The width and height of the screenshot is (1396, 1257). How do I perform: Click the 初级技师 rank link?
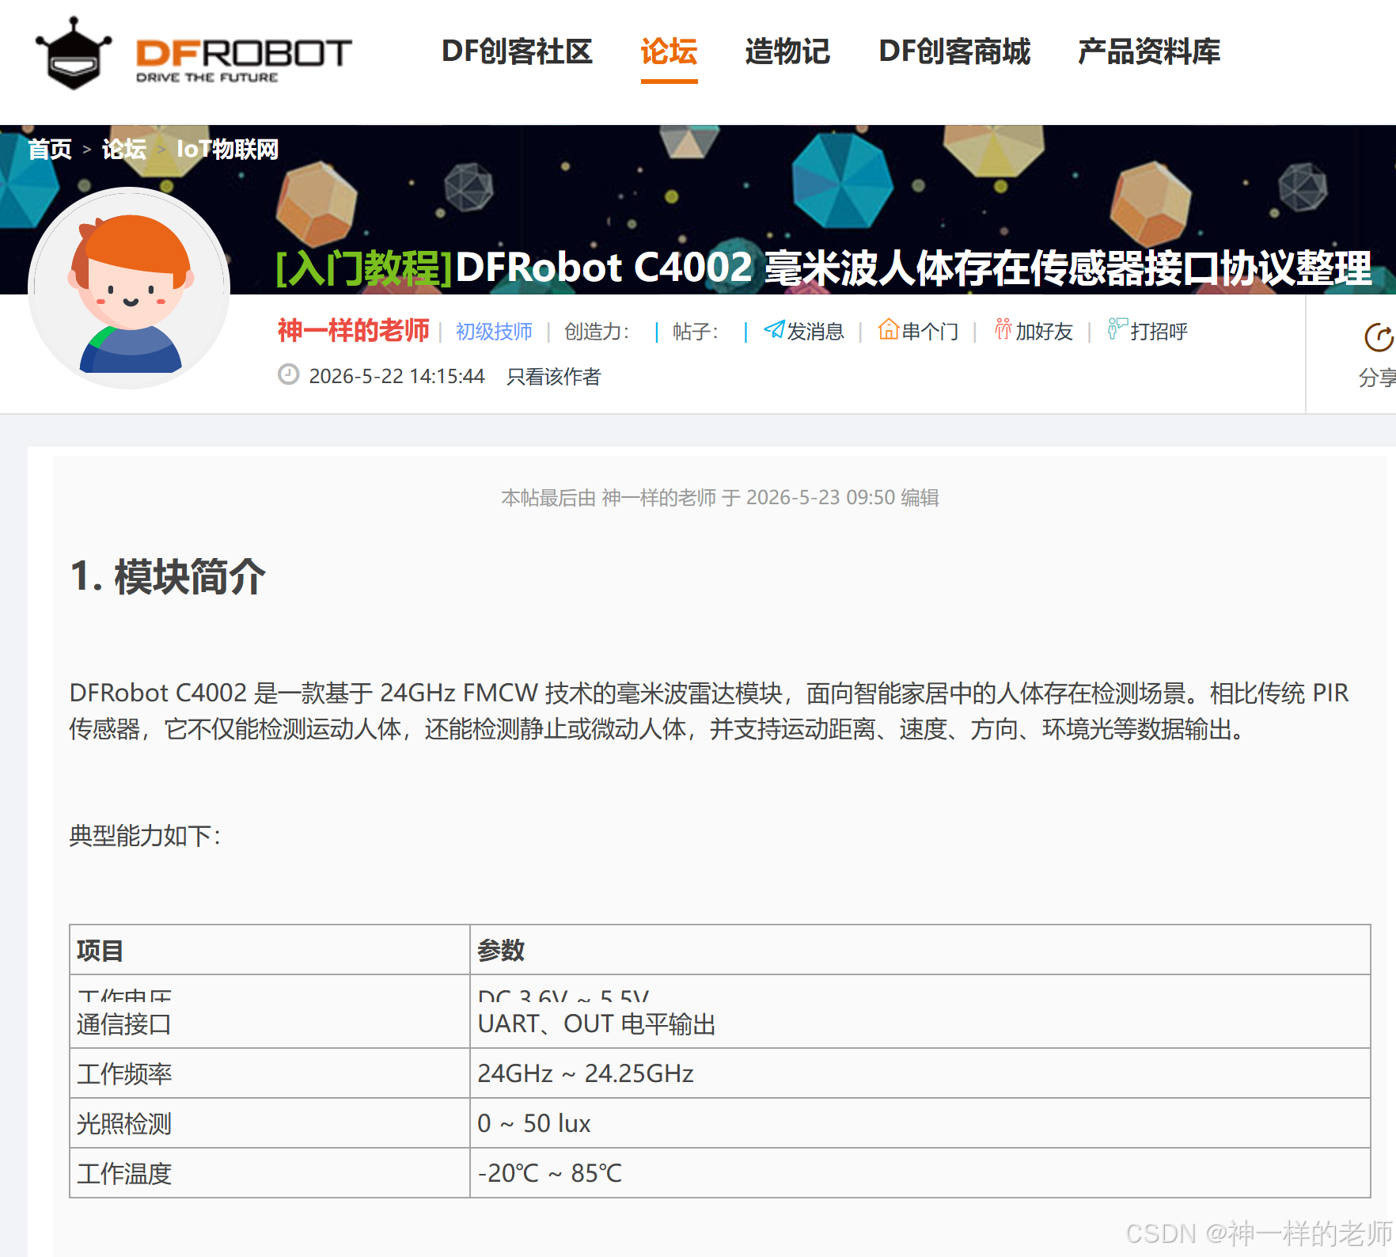(494, 331)
